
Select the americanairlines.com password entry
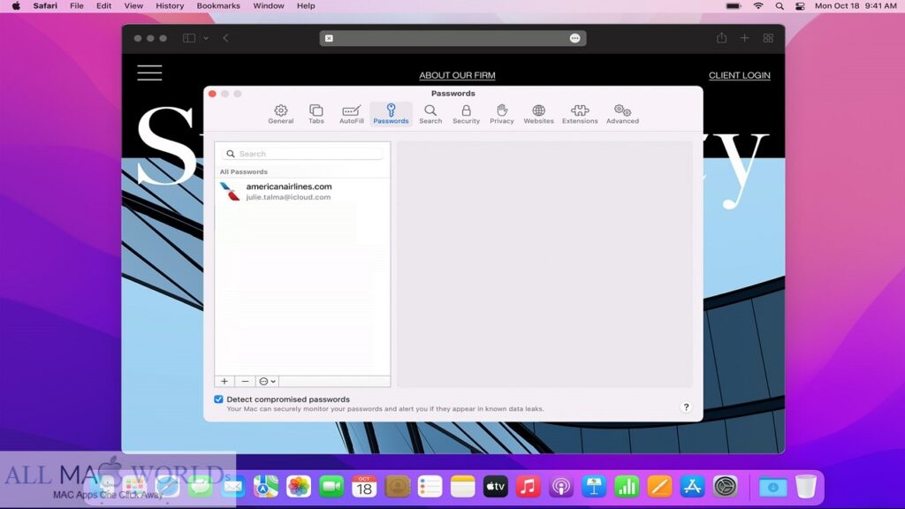click(x=302, y=192)
